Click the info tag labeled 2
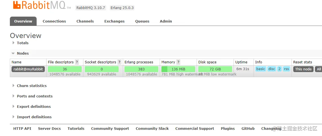 click(x=279, y=69)
